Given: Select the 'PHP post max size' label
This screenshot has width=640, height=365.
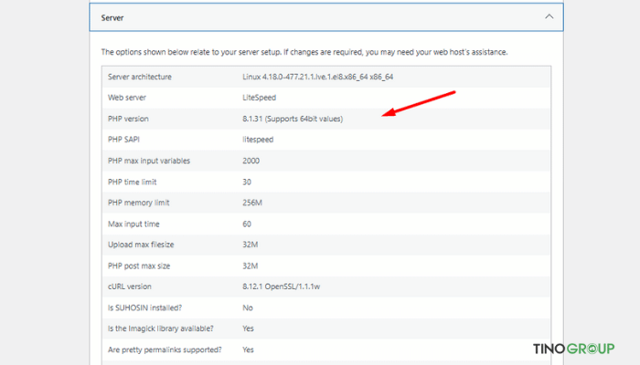Looking at the screenshot, I should pyautogui.click(x=139, y=266).
